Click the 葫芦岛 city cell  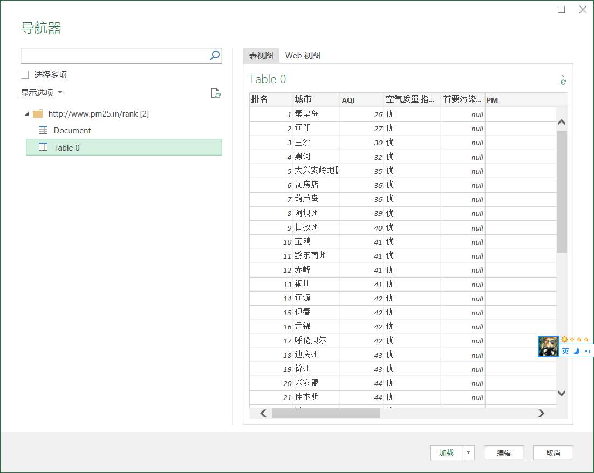click(x=316, y=199)
